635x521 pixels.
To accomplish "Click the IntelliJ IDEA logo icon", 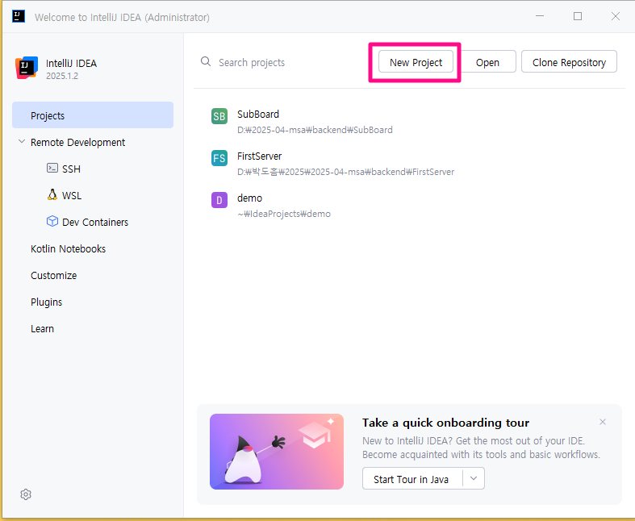I will coord(27,68).
